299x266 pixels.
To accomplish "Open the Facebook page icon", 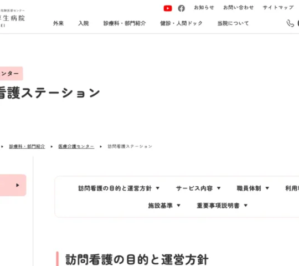I will click(x=181, y=8).
